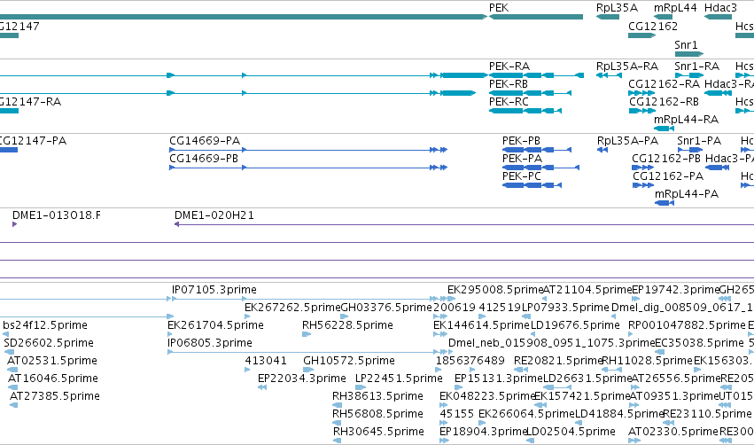This screenshot has width=754, height=445.
Task: Open the RP001047882.5prime EST label
Action: (687, 325)
